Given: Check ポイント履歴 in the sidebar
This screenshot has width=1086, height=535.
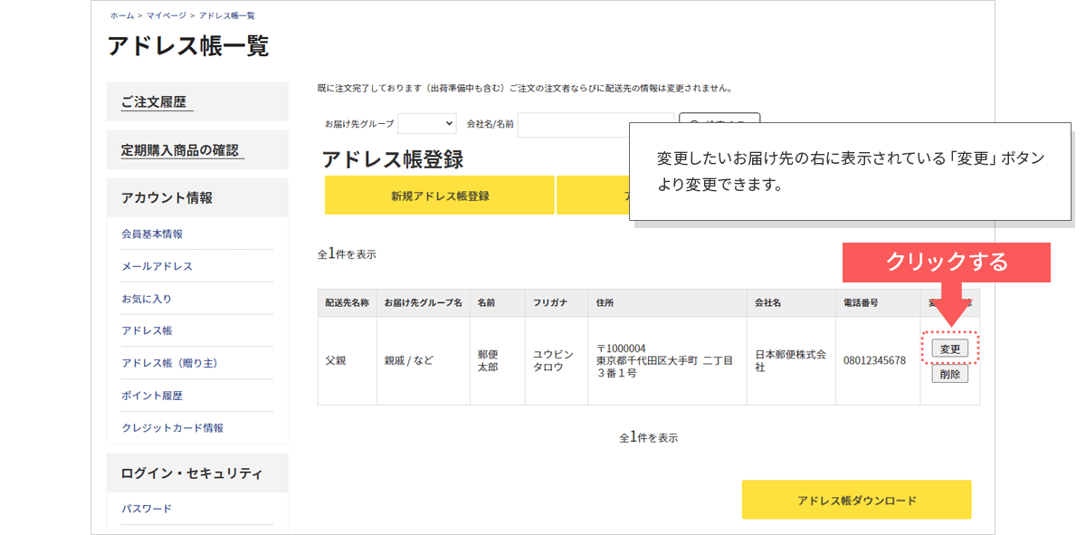Looking at the screenshot, I should coord(152,396).
